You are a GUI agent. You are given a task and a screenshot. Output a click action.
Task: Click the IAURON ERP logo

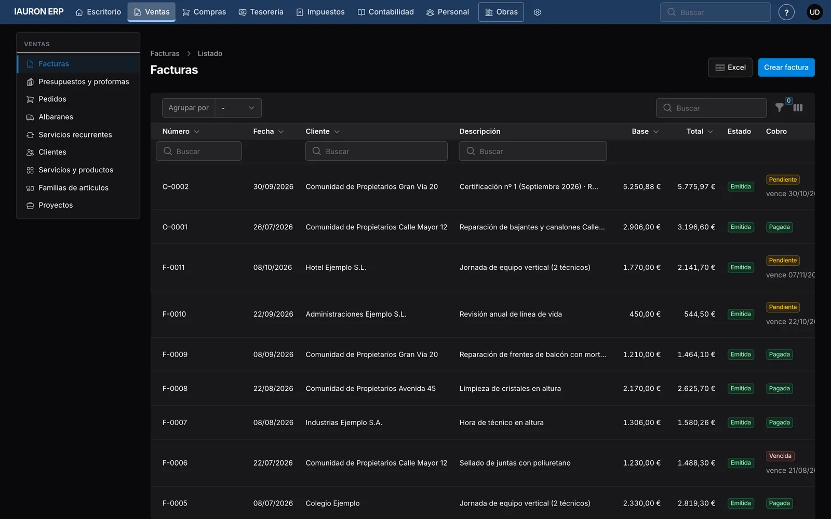(x=38, y=12)
